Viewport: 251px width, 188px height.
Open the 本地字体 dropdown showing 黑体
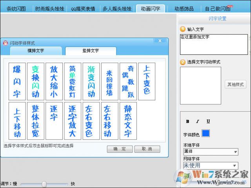pos(211,152)
